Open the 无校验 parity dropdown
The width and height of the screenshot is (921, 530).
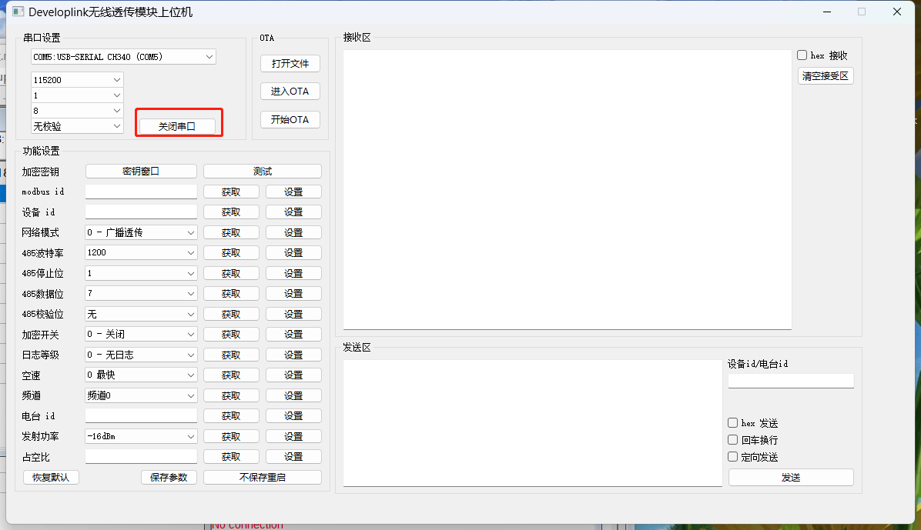point(77,126)
